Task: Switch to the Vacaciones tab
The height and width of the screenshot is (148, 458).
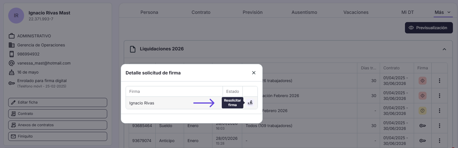Action: (x=356, y=12)
